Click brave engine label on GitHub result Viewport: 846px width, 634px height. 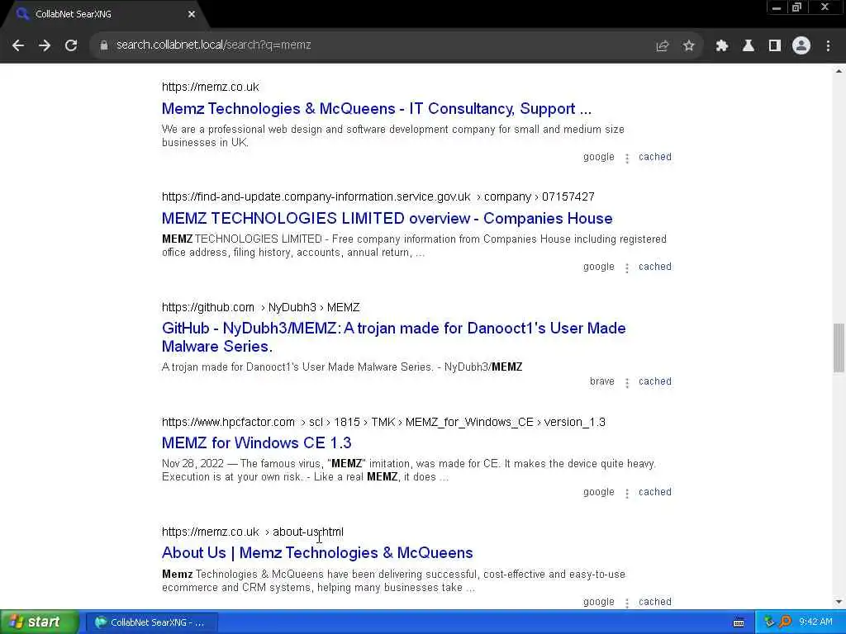pos(602,381)
